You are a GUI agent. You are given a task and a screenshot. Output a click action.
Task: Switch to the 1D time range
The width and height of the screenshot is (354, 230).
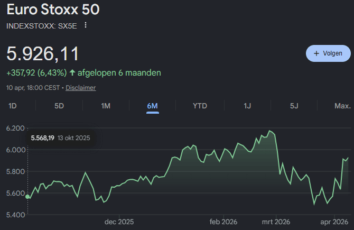tap(13, 106)
